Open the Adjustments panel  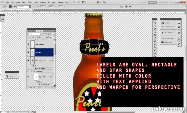pos(168,27)
